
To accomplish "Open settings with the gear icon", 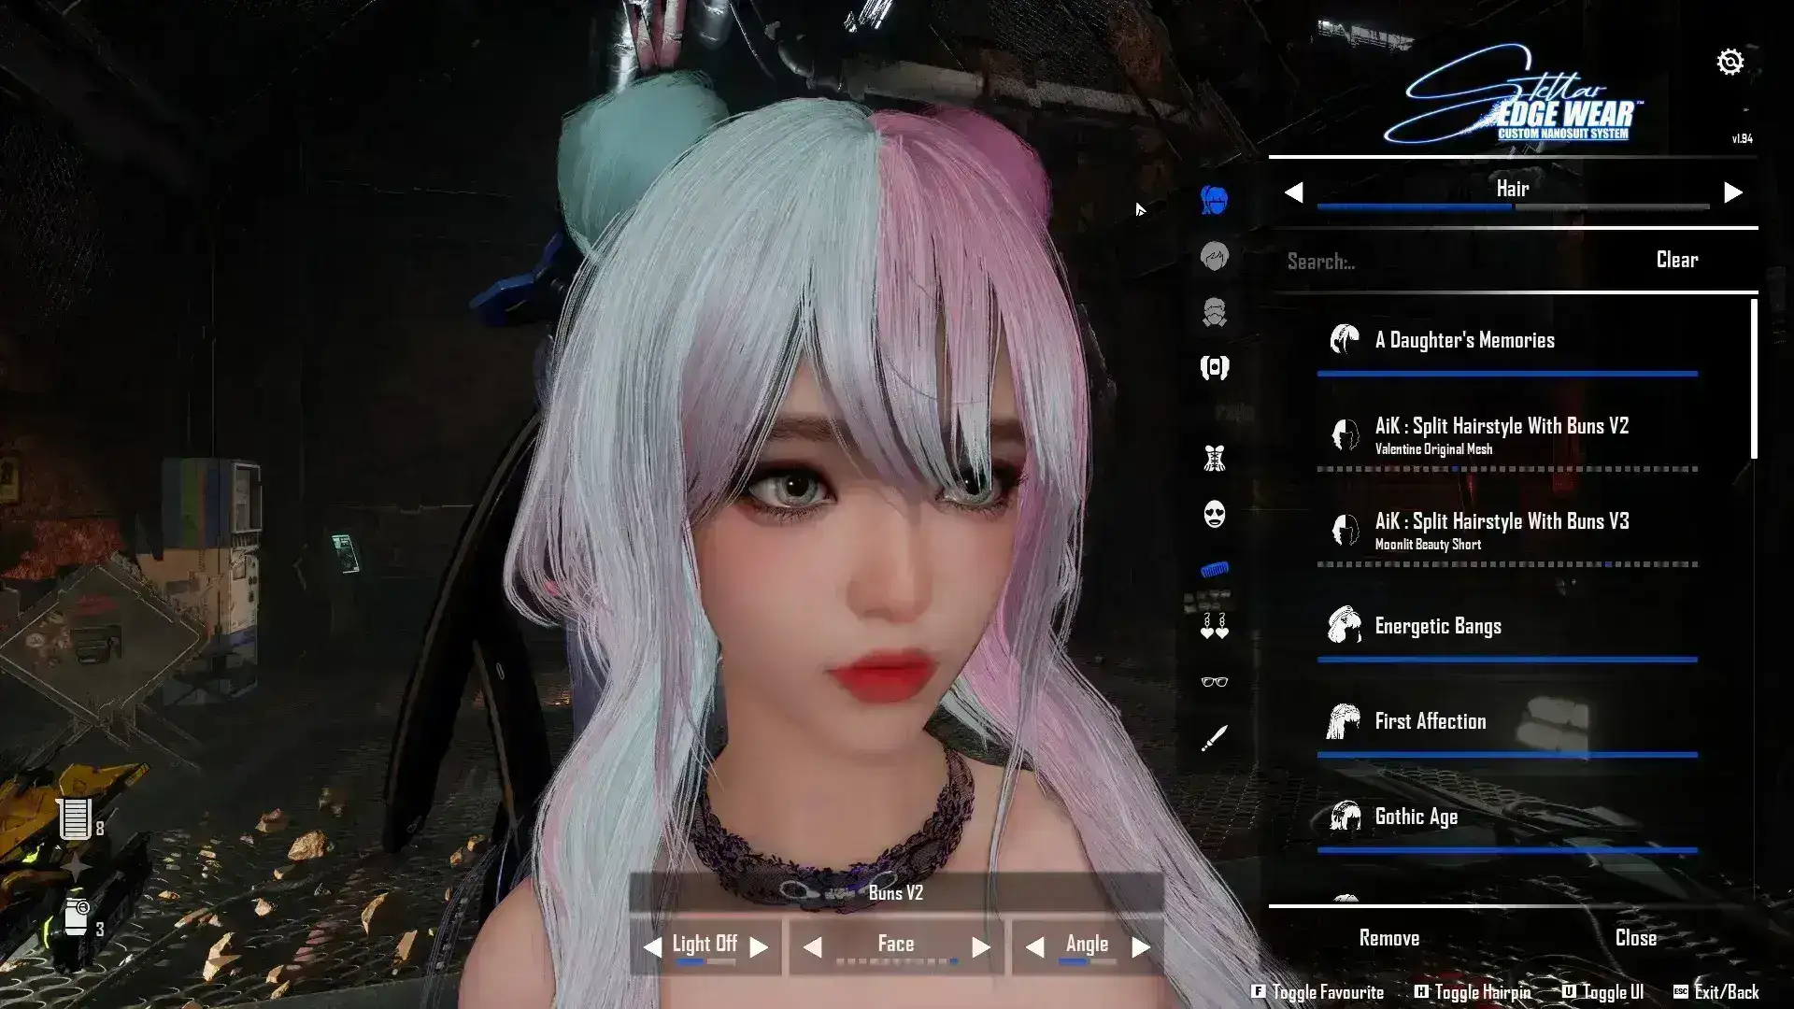I will tap(1730, 63).
